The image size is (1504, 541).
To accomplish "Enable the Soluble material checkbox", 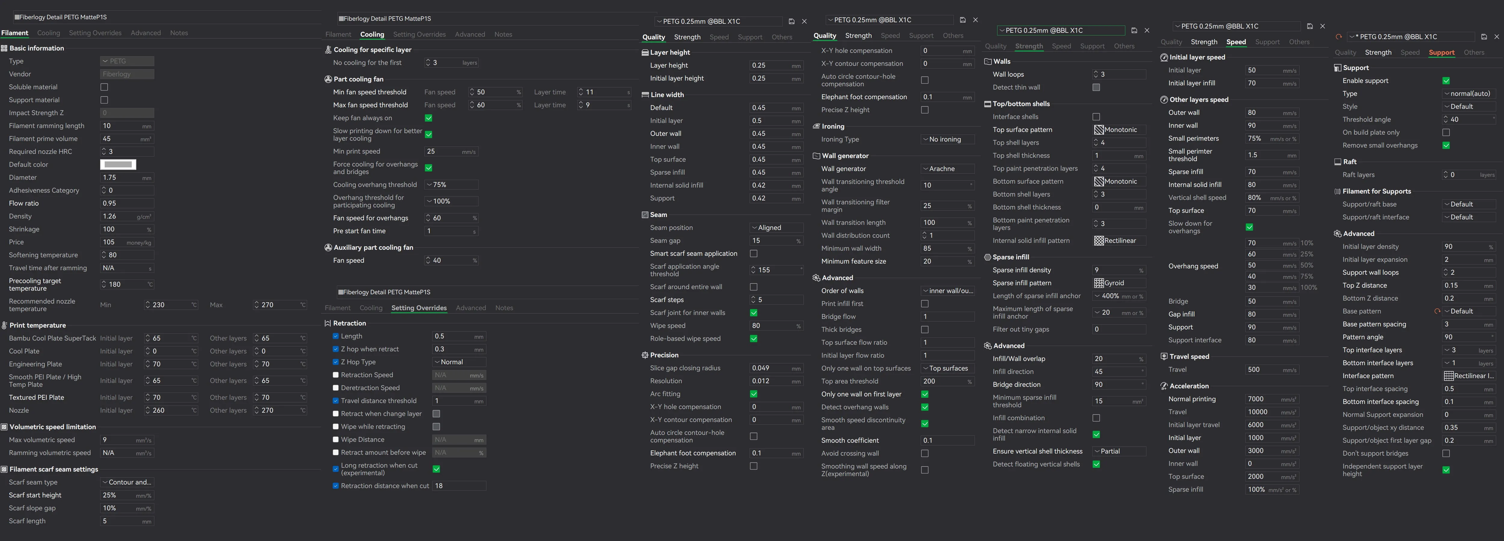I will click(x=104, y=87).
